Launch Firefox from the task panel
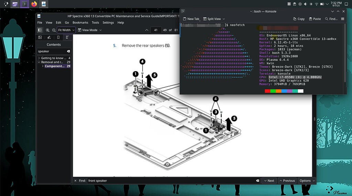Image resolution: width=352 pixels, height=196 pixels. (x=34, y=4)
